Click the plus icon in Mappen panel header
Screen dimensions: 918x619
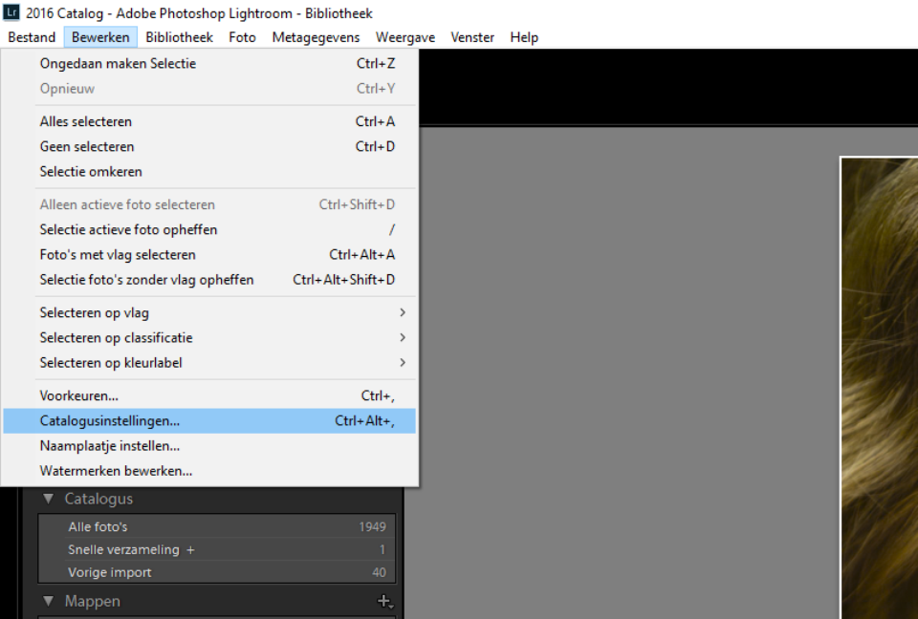(x=384, y=601)
